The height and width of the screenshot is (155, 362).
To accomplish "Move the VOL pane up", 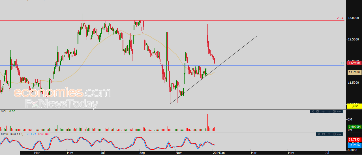I will click(323, 111).
